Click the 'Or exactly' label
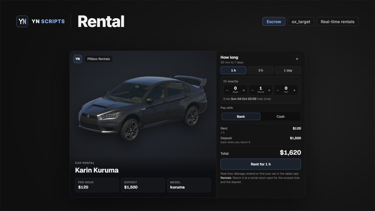The width and height of the screenshot is (375, 211). (x=231, y=81)
